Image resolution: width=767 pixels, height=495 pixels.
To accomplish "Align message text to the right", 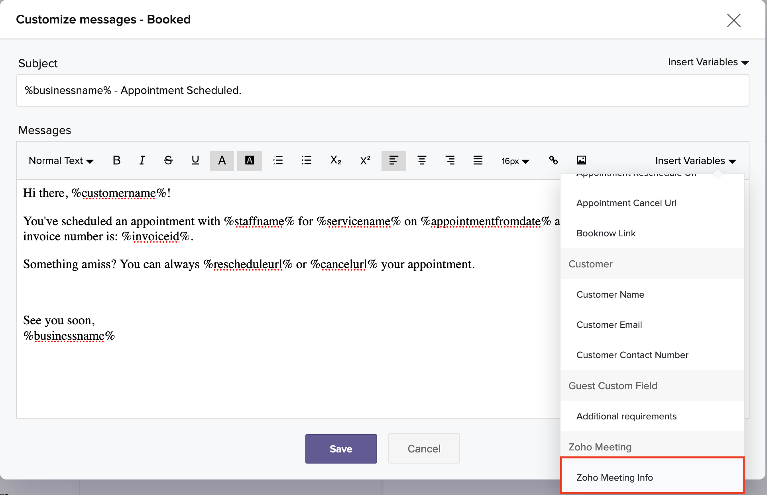I will (450, 160).
